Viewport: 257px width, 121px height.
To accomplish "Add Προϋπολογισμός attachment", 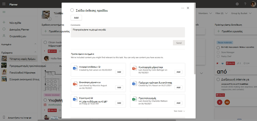I will [178, 103].
